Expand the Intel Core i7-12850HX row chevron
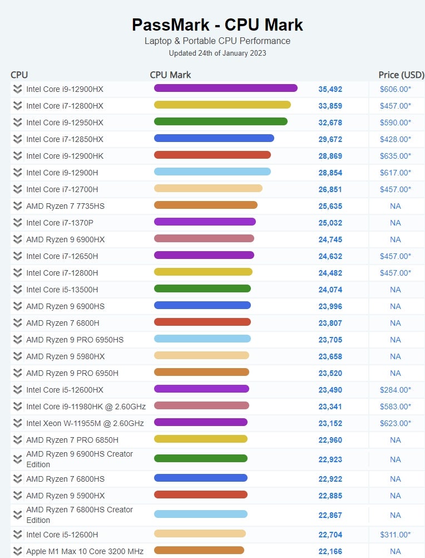 (17, 139)
